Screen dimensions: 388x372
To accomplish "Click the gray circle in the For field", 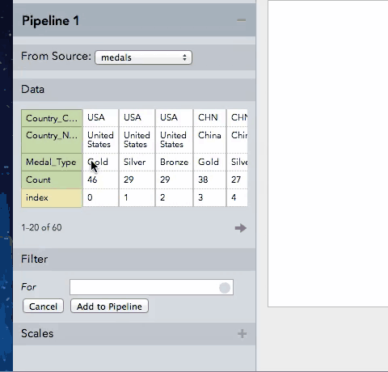I will (x=225, y=288).
